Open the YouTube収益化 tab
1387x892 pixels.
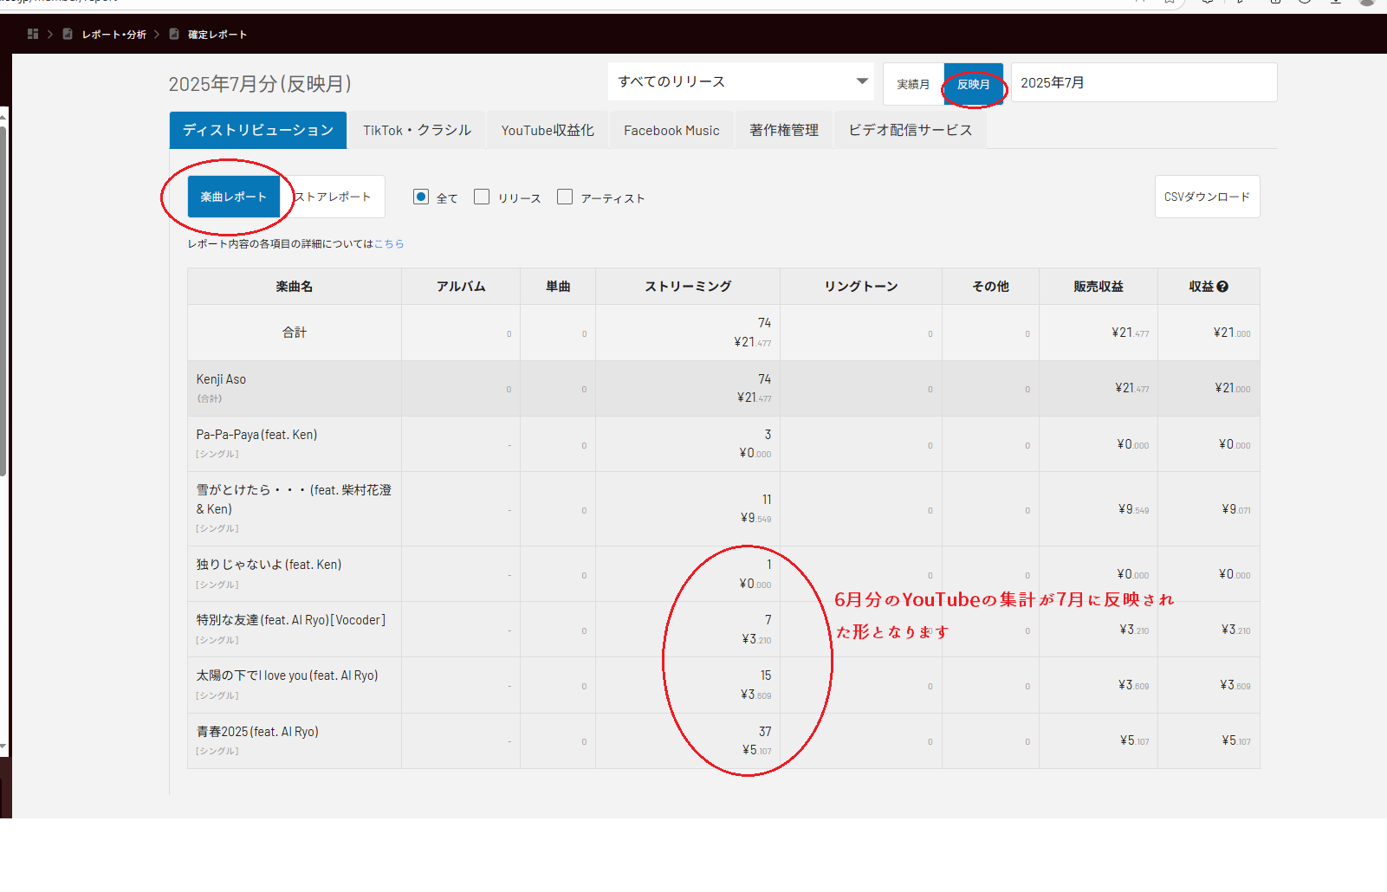[x=548, y=130]
